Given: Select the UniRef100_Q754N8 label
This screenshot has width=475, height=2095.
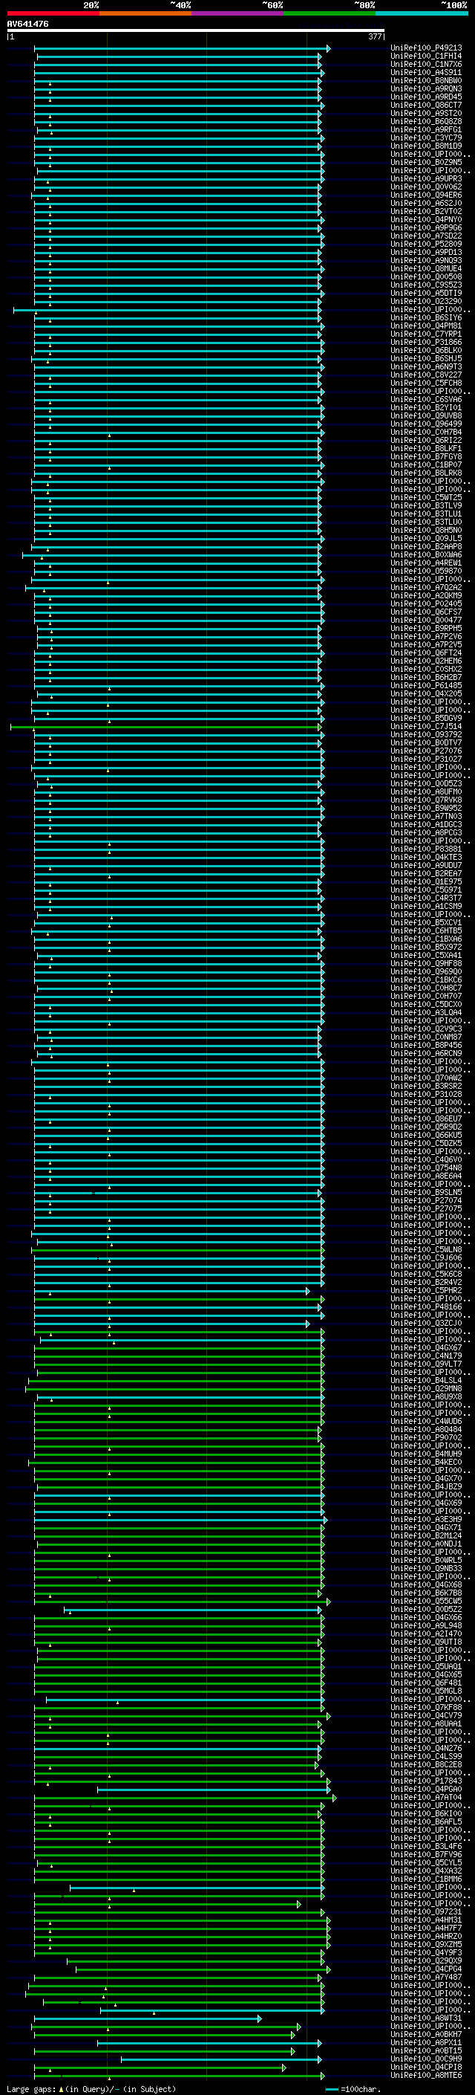Looking at the screenshot, I should 426,1168.
